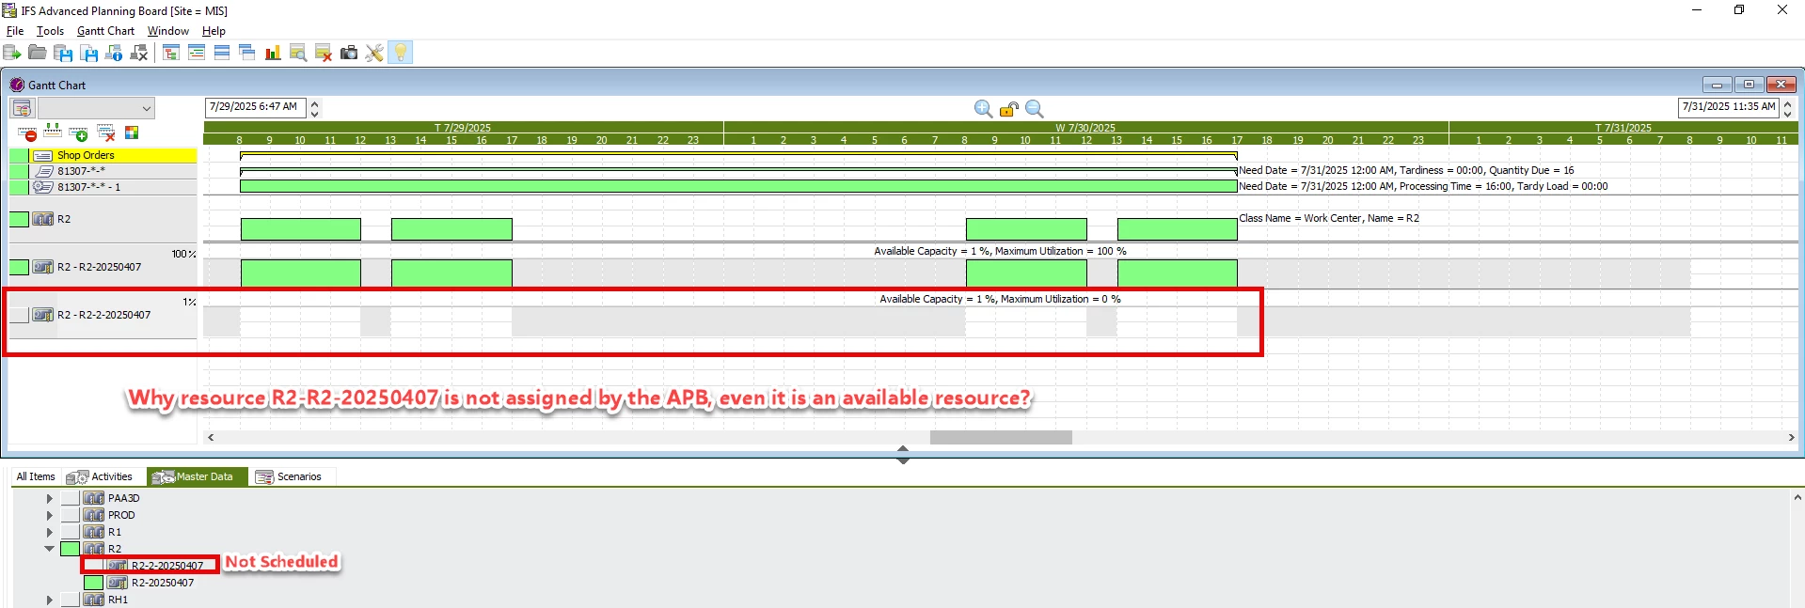
Task: Open file with the folder toolbar icon
Action: pos(38,53)
